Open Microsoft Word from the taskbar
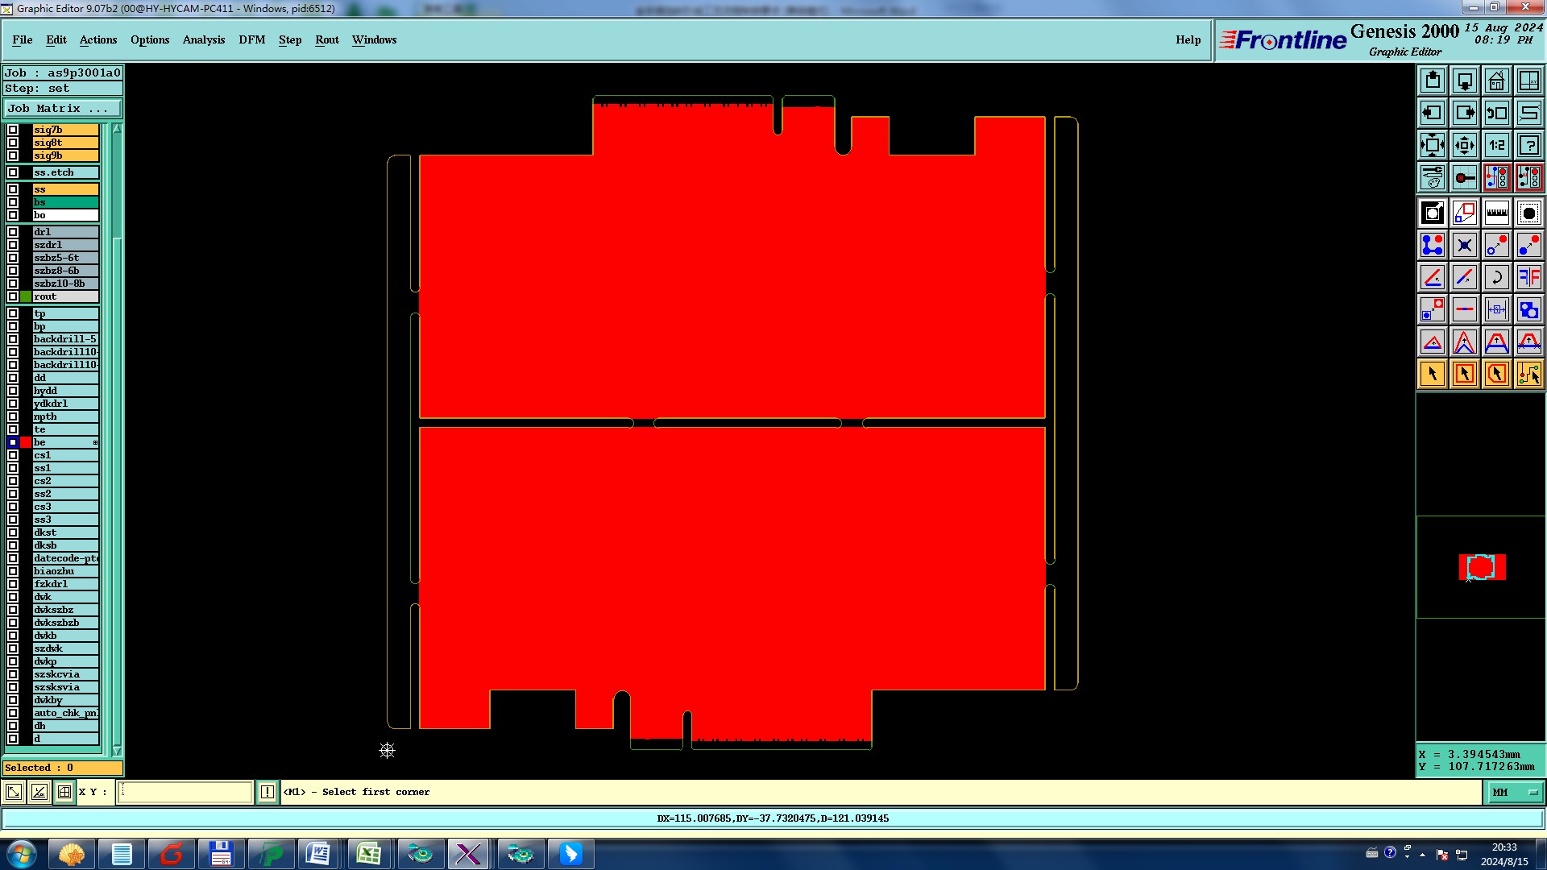 [x=319, y=854]
